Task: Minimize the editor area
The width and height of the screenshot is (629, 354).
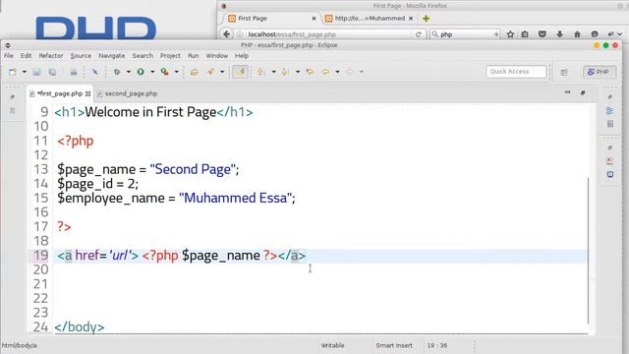Action: (x=567, y=92)
